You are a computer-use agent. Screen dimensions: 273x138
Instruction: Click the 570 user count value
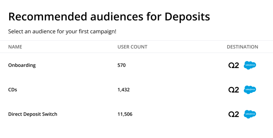tap(122, 65)
